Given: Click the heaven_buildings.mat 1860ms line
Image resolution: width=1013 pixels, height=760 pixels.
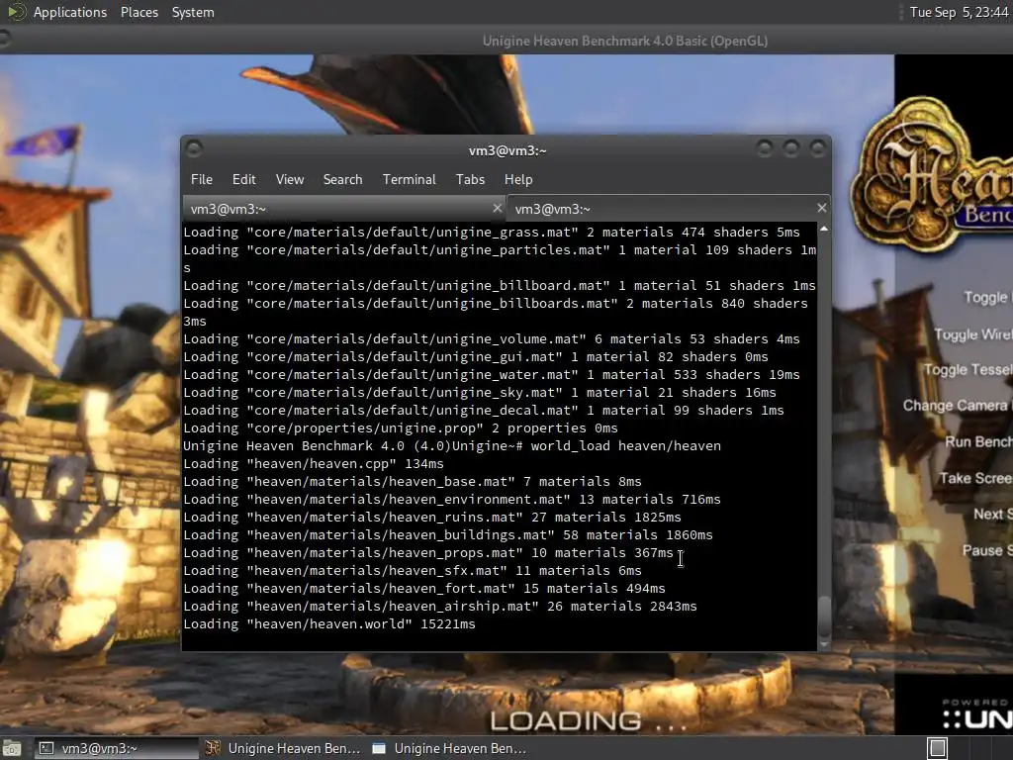Looking at the screenshot, I should click(x=448, y=535).
